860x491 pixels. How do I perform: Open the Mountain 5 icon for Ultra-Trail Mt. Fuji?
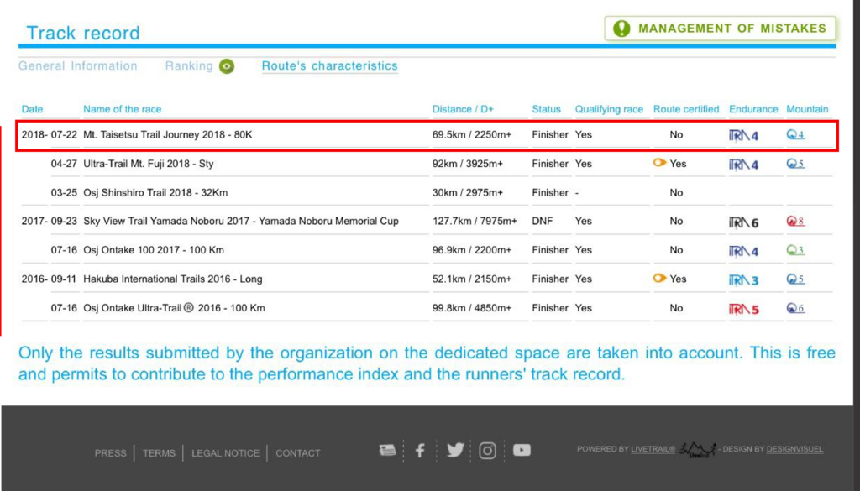795,164
